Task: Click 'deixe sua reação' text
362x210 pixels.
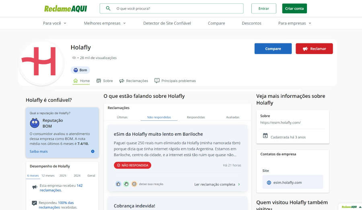Action: (151, 184)
